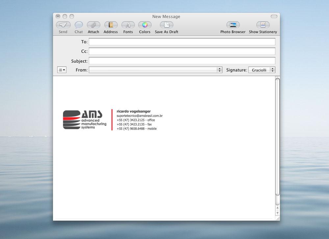Click the Send message icon
Image resolution: width=329 pixels, height=239 pixels.
pyautogui.click(x=63, y=25)
